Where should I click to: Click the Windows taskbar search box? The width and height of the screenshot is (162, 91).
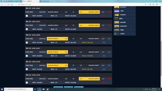point(18,89)
